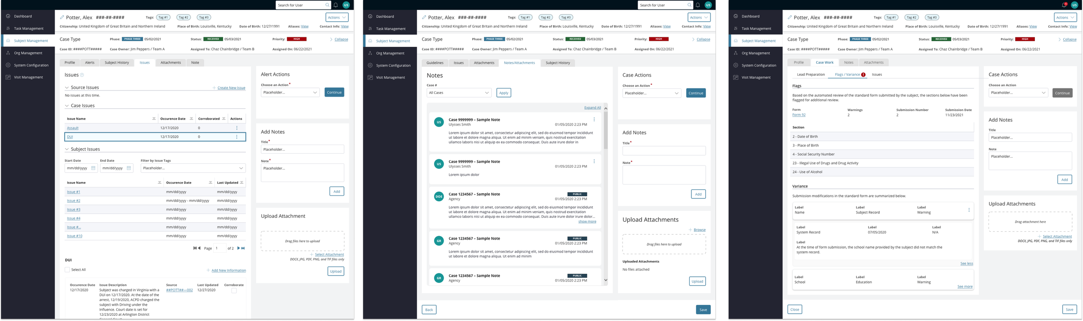Viewport: 1083px width, 321px height.
Task: Tick the Corroborate checkbox for the DUI entry
Action: pyautogui.click(x=234, y=291)
